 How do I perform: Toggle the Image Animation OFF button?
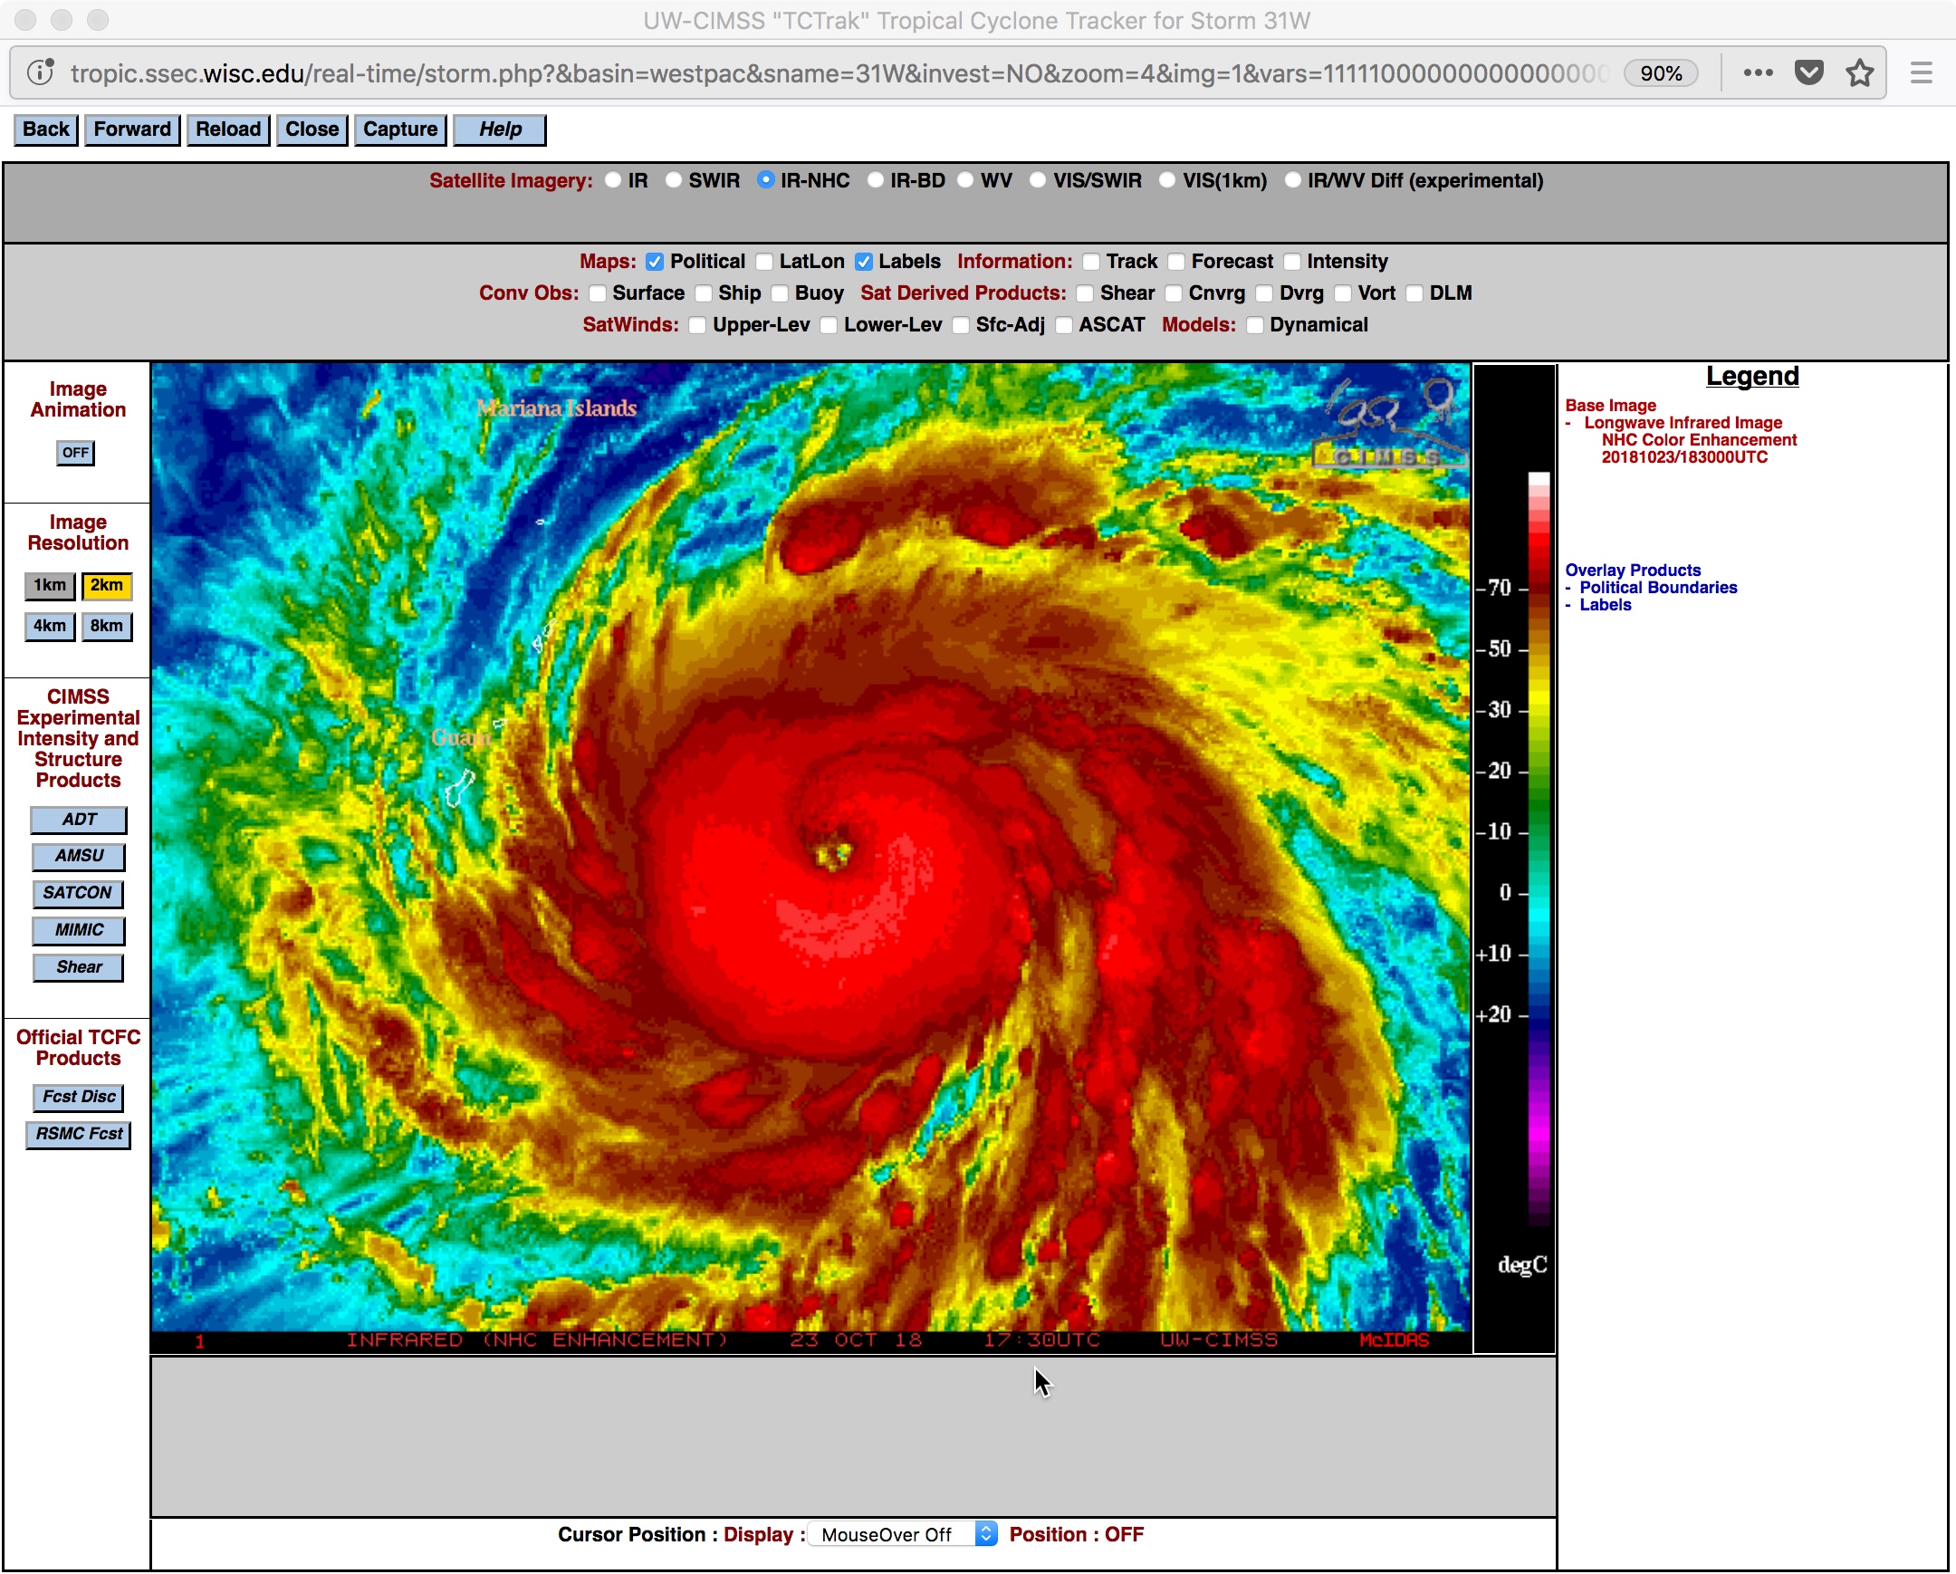(x=76, y=453)
